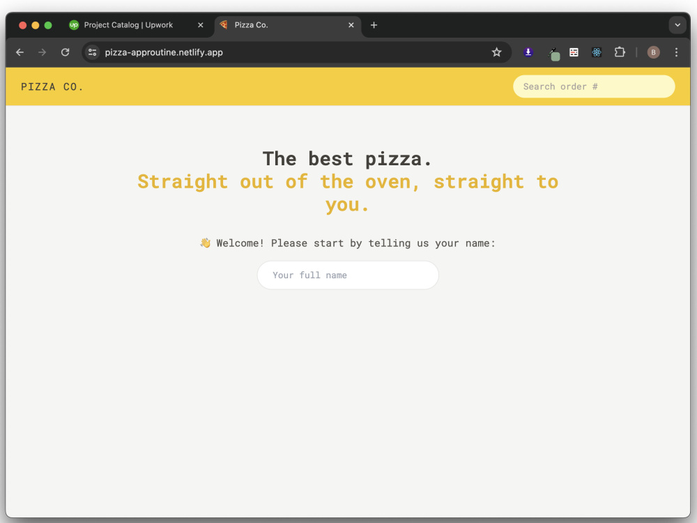697x523 pixels.
Task: Open the React Developer Tools extension
Action: click(x=597, y=52)
